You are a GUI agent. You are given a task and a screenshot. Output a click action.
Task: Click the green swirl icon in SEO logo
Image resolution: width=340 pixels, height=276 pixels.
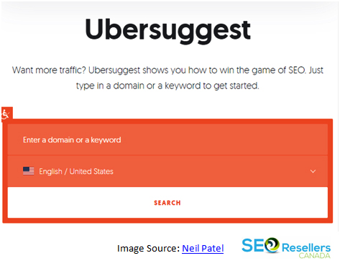[272, 245]
